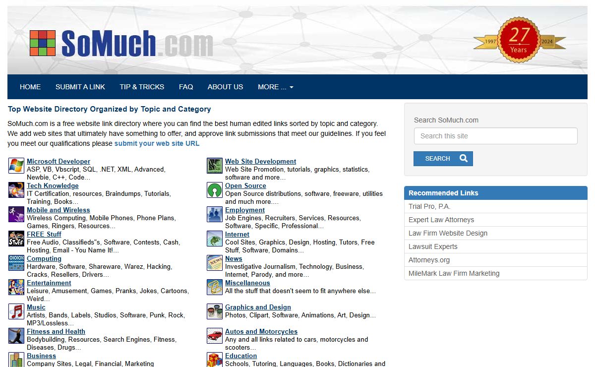Open Trial Pro, P.A. recommended link
Image resolution: width=595 pixels, height=367 pixels.
(x=429, y=206)
